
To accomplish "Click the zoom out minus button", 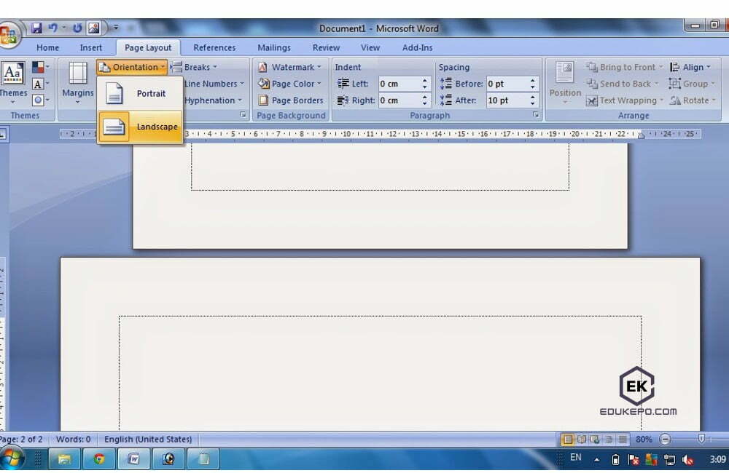I will tap(665, 440).
